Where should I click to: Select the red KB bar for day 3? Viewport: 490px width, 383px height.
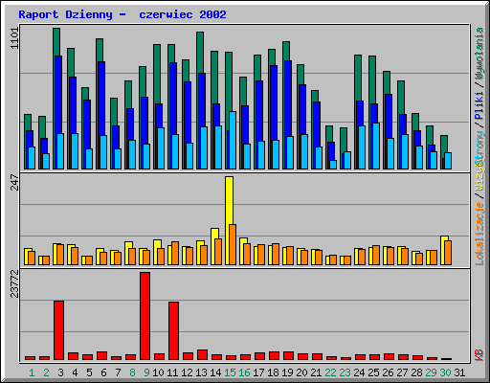tap(58, 330)
